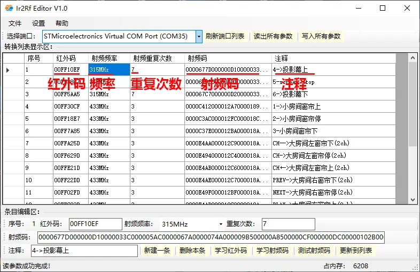Click the list scrollbar up arrow
Image resolution: width=420 pixels, height=272 pixels.
click(x=413, y=58)
